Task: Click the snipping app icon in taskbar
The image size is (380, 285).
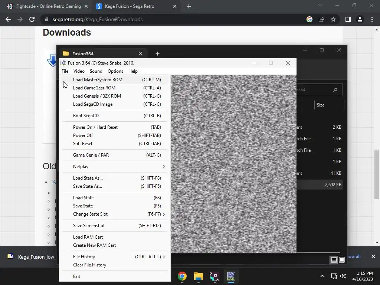Action: tap(214, 276)
